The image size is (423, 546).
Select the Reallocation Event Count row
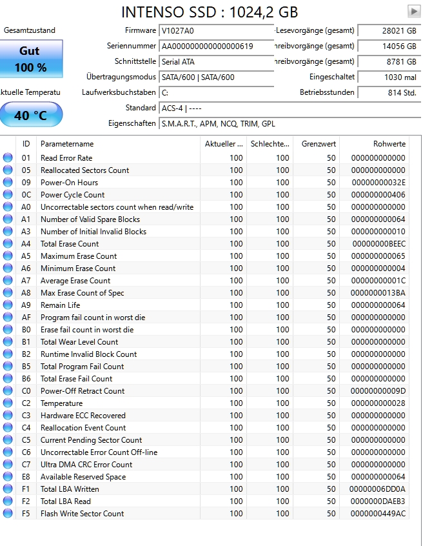(204, 428)
